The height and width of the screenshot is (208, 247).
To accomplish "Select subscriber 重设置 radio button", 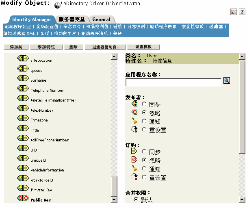I will coord(144,177).
